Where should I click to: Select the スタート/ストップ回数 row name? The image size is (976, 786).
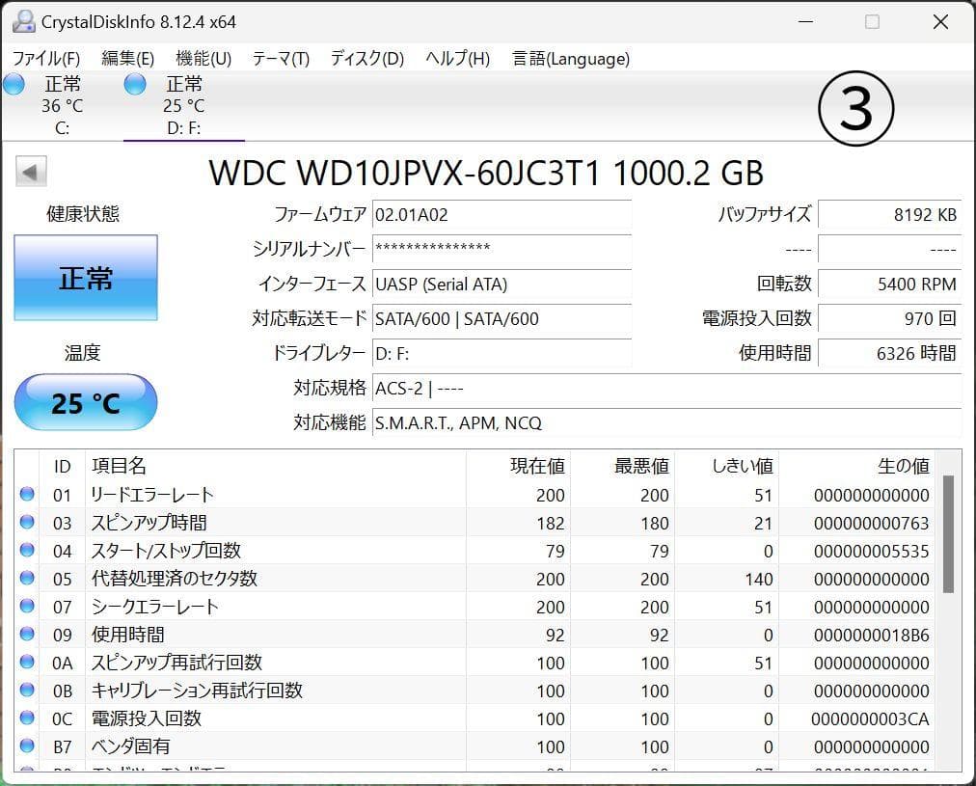tap(166, 551)
